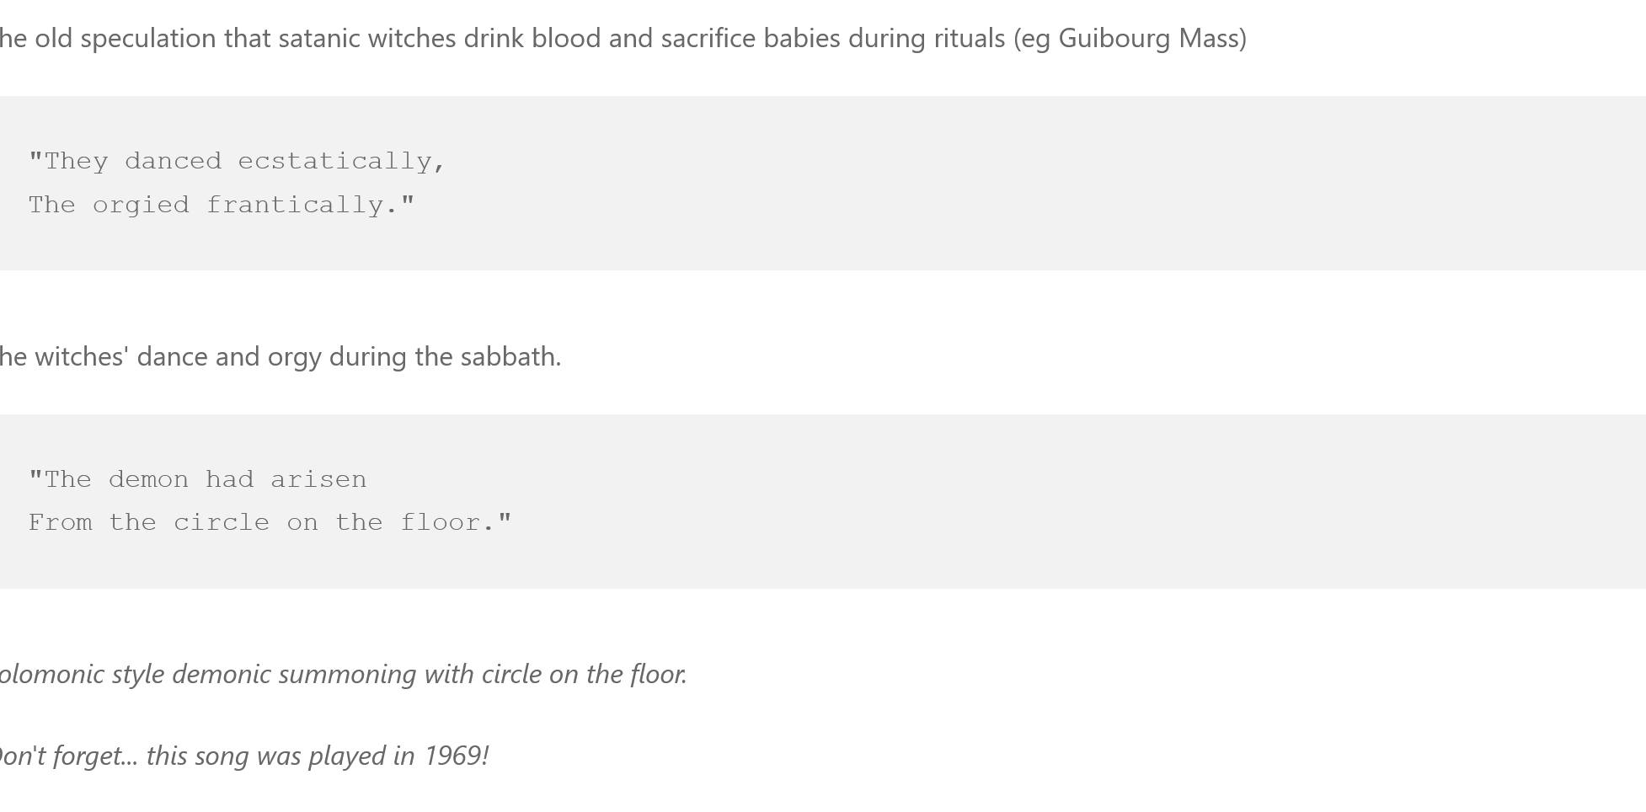Click the 'The orgied frantically.' code line
Viewport: 1646px width, 812px height.
click(x=222, y=206)
